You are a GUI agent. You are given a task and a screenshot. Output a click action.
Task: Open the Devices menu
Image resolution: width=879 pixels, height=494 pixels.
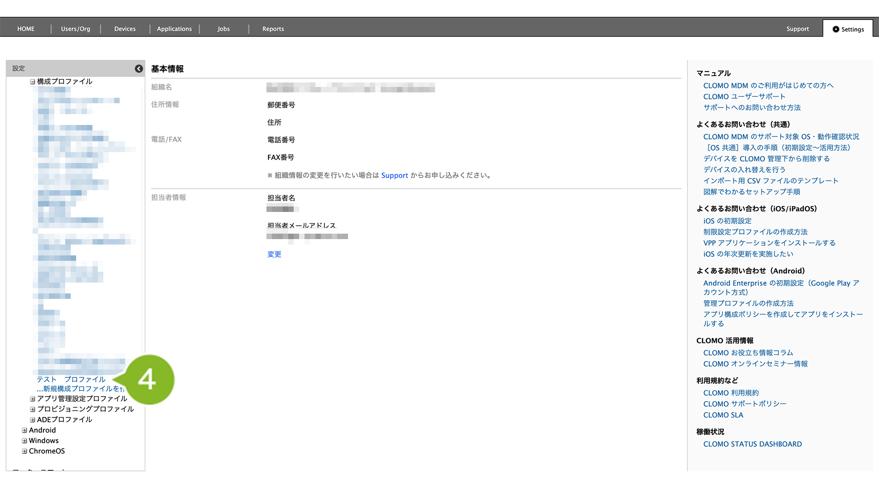click(x=125, y=29)
